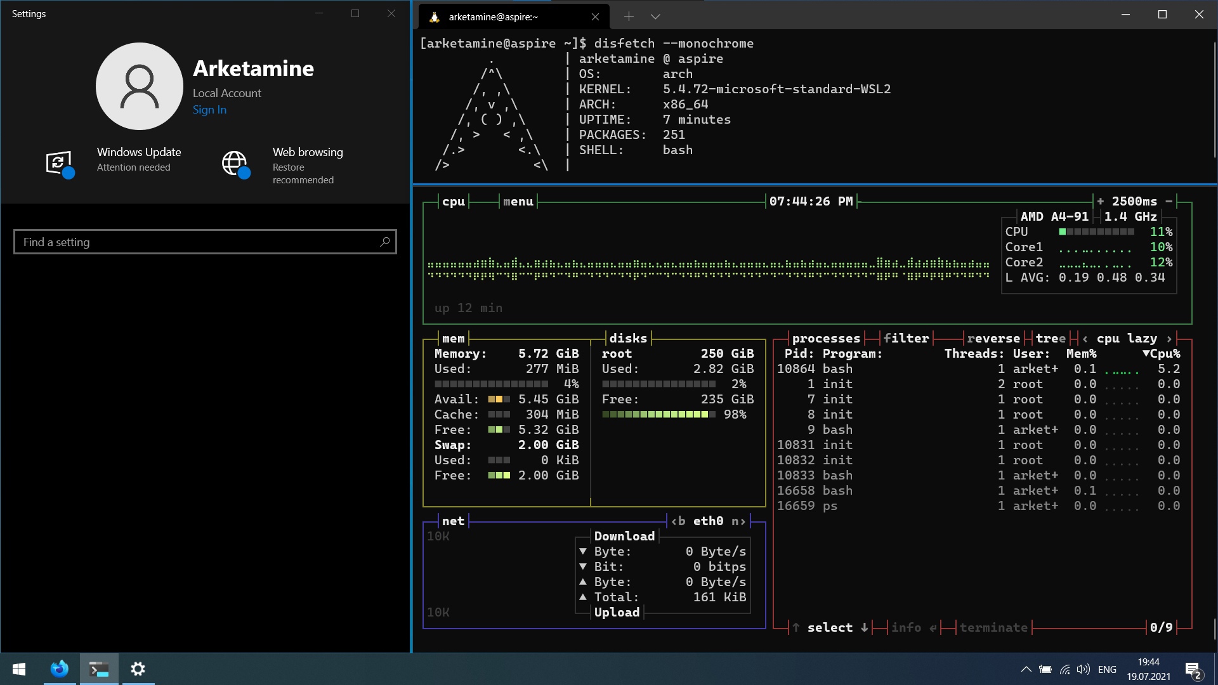Open the notification center icon
The width and height of the screenshot is (1218, 685).
[1192, 669]
